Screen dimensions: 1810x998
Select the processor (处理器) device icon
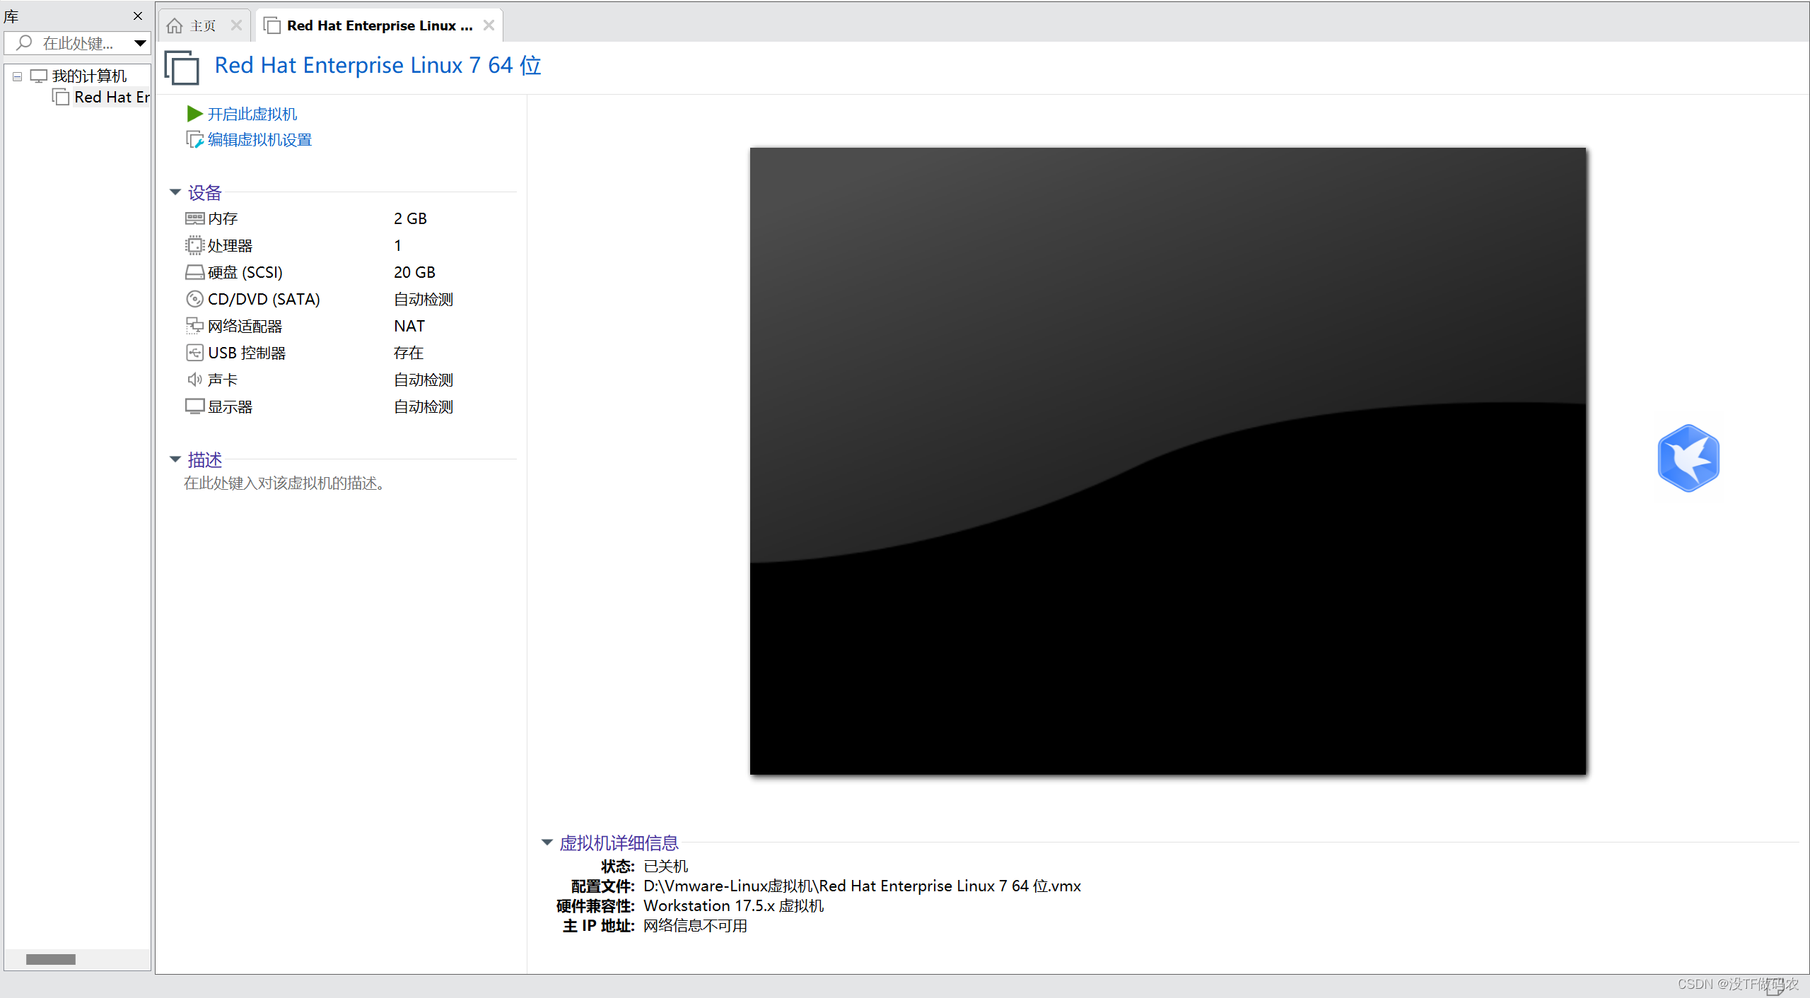[194, 245]
